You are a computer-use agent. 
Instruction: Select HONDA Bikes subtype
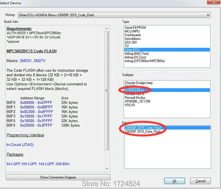(167, 90)
